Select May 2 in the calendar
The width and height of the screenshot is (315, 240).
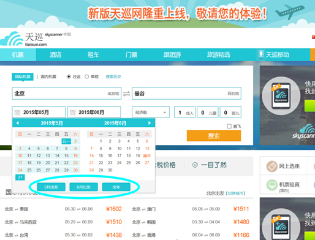click(x=75, y=141)
